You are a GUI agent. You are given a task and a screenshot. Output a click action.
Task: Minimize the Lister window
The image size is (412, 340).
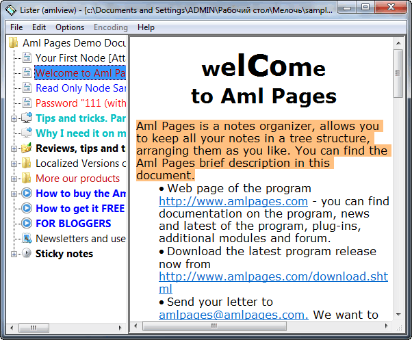(348, 7)
